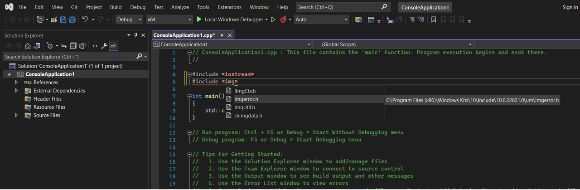
Task: Click the View Code brackets icon
Action: [x=95, y=46]
